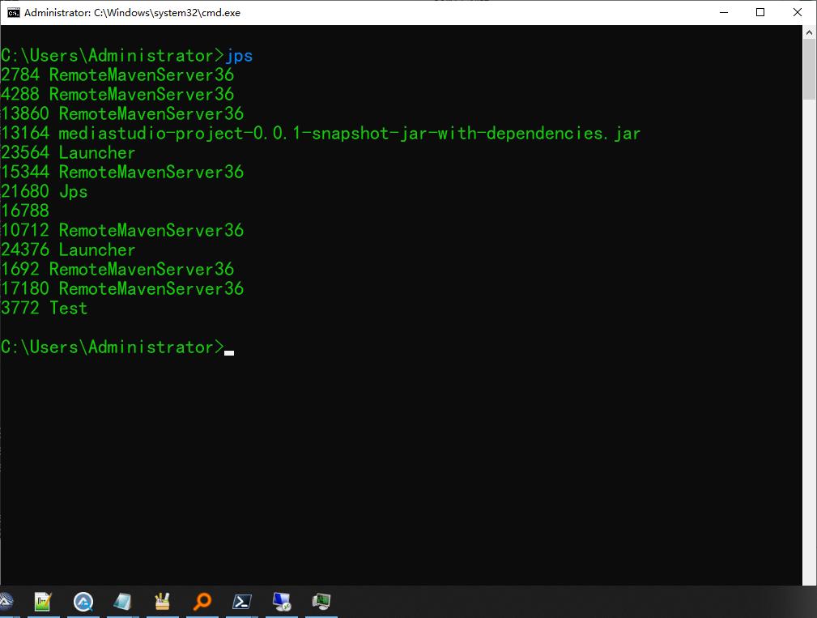Click the process ID '16788'
817x618 pixels.
click(25, 211)
